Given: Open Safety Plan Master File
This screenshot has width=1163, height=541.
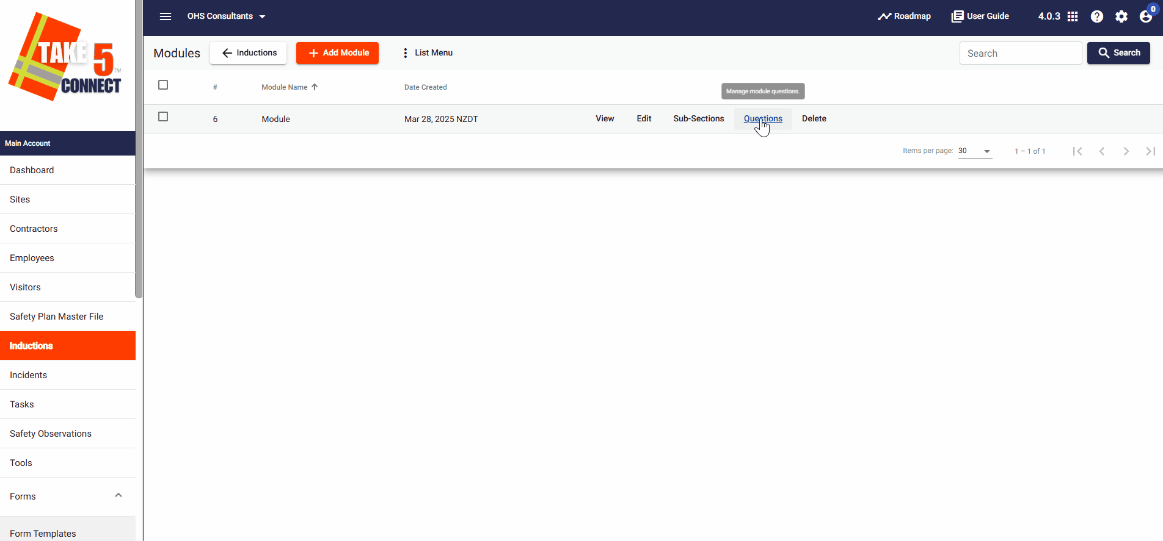Looking at the screenshot, I should (68, 317).
